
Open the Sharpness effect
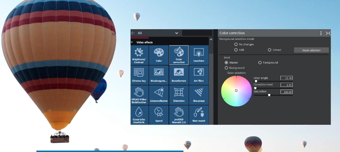199,95
